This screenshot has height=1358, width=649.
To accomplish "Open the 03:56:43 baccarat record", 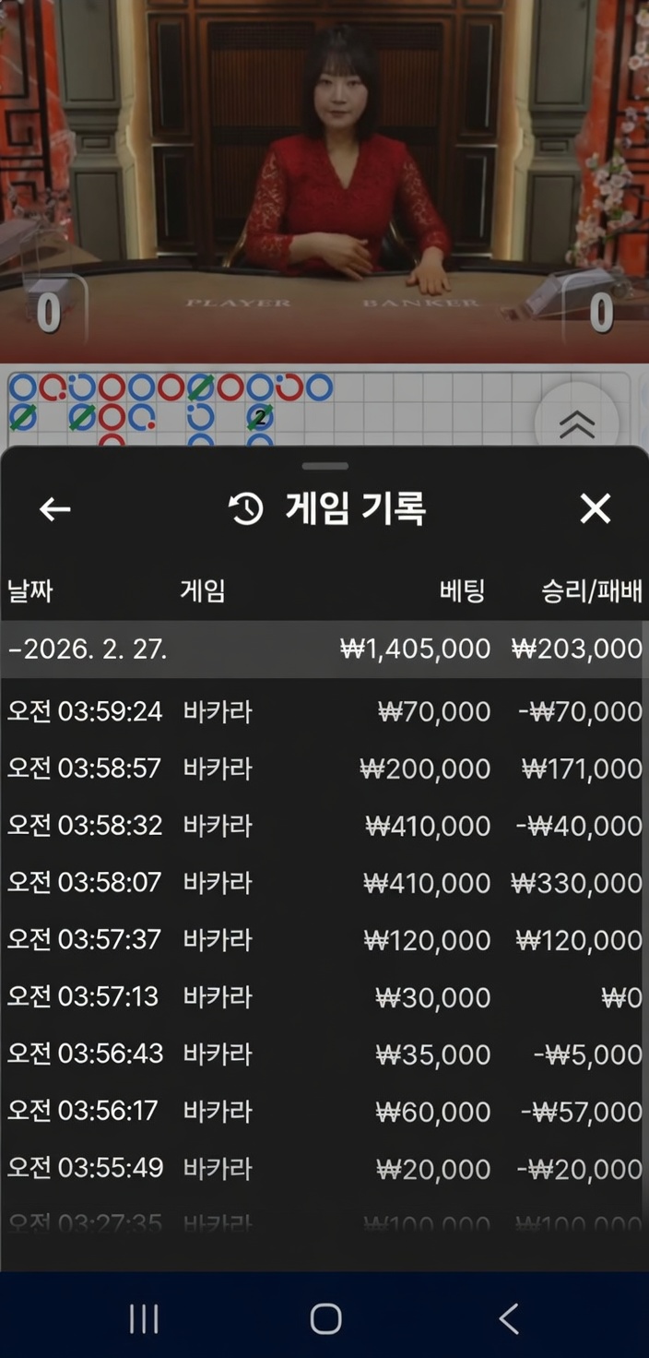I will [323, 1054].
